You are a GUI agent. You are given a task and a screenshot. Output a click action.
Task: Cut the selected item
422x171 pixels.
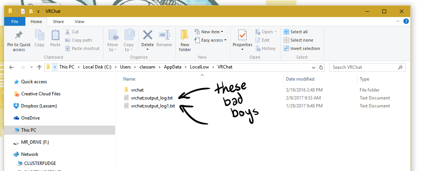(72, 32)
